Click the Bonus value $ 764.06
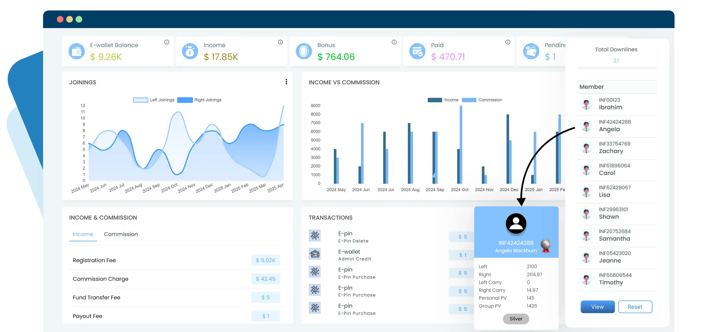This screenshot has width=706, height=332. [336, 57]
